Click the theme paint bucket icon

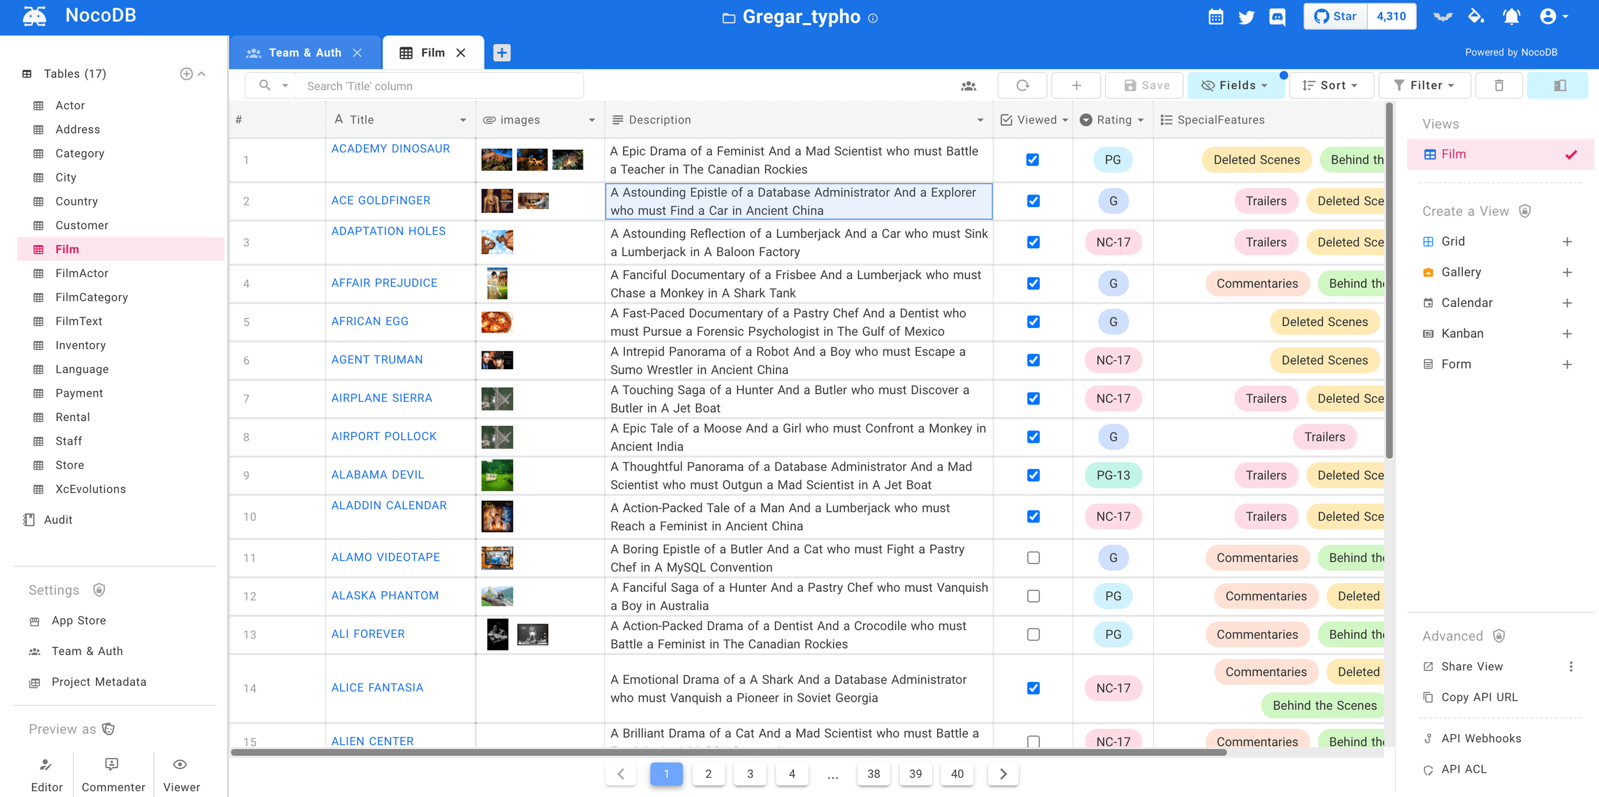click(1476, 17)
